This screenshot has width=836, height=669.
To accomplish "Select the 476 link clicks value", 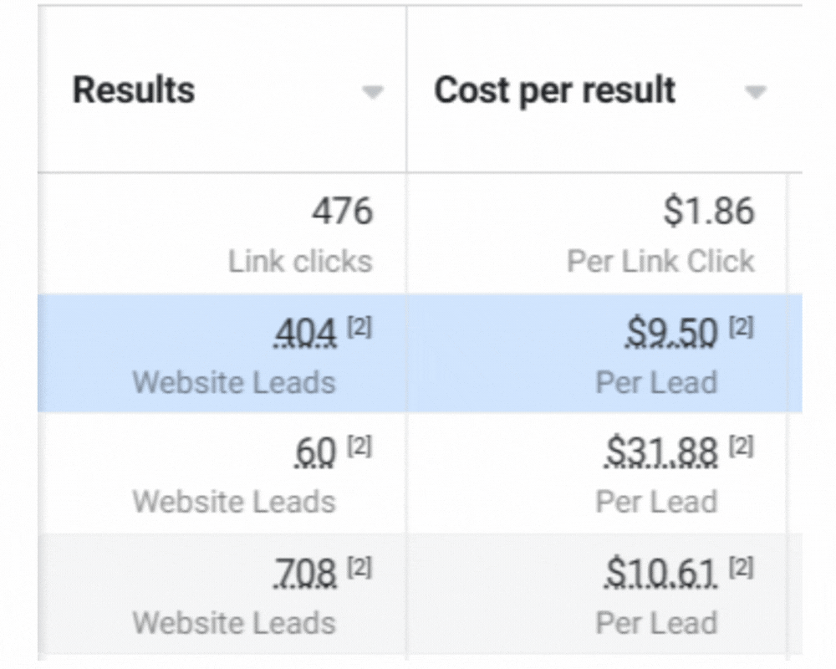I will pos(342,212).
